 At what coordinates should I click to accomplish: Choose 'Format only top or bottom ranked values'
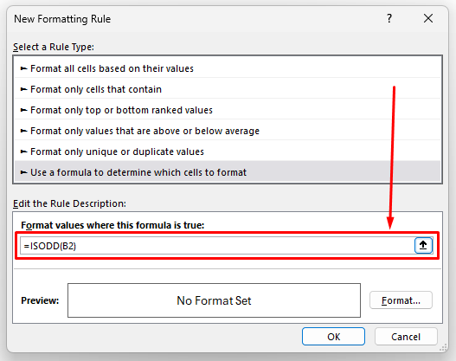228,110
